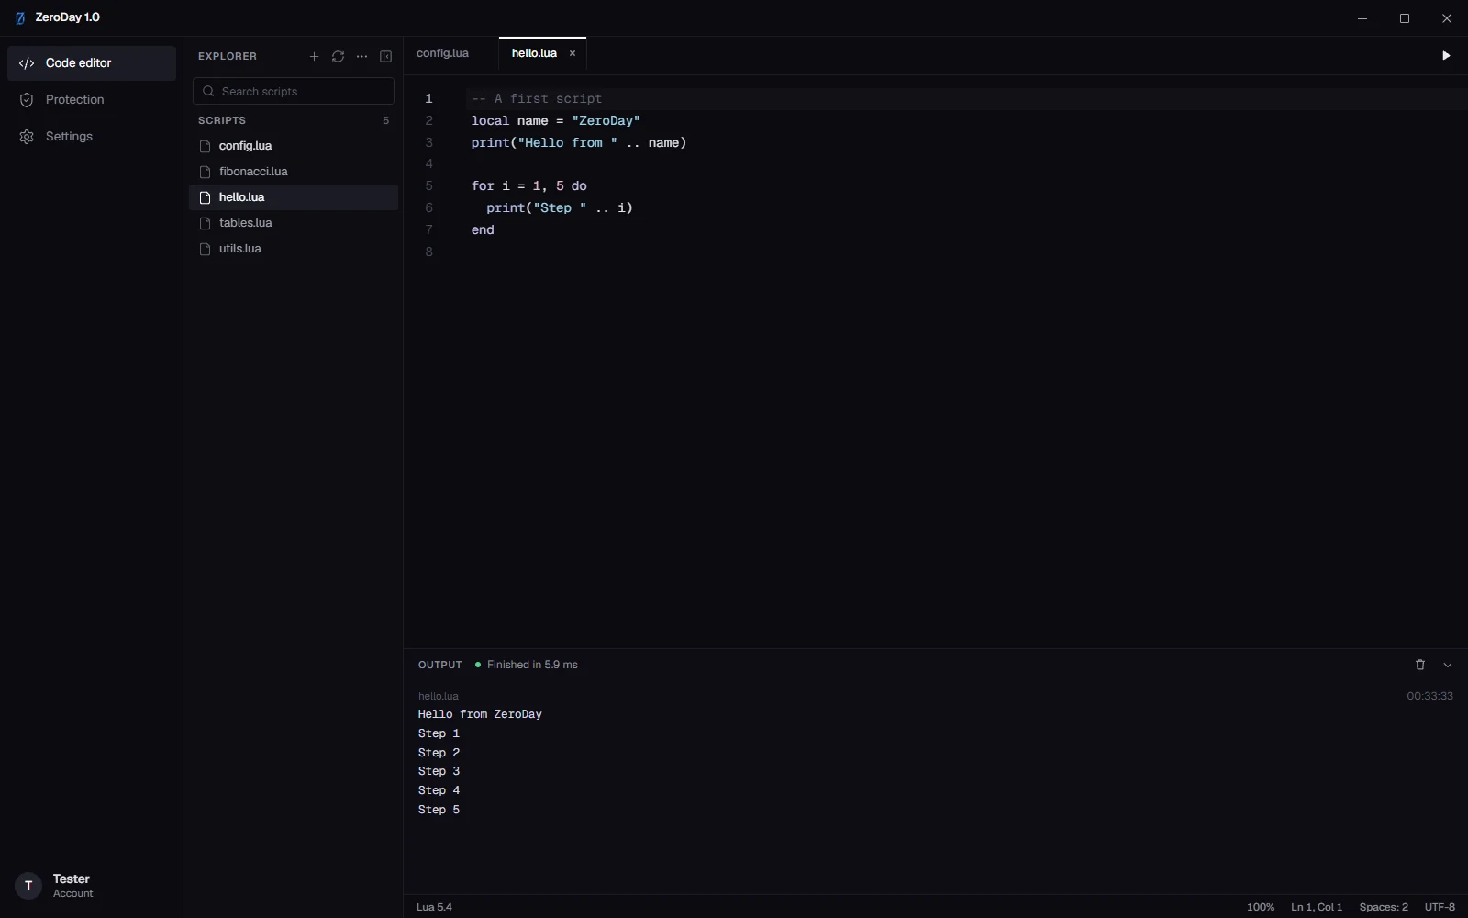
Task: Click the file icon beside utils.lua
Action: pyautogui.click(x=206, y=249)
